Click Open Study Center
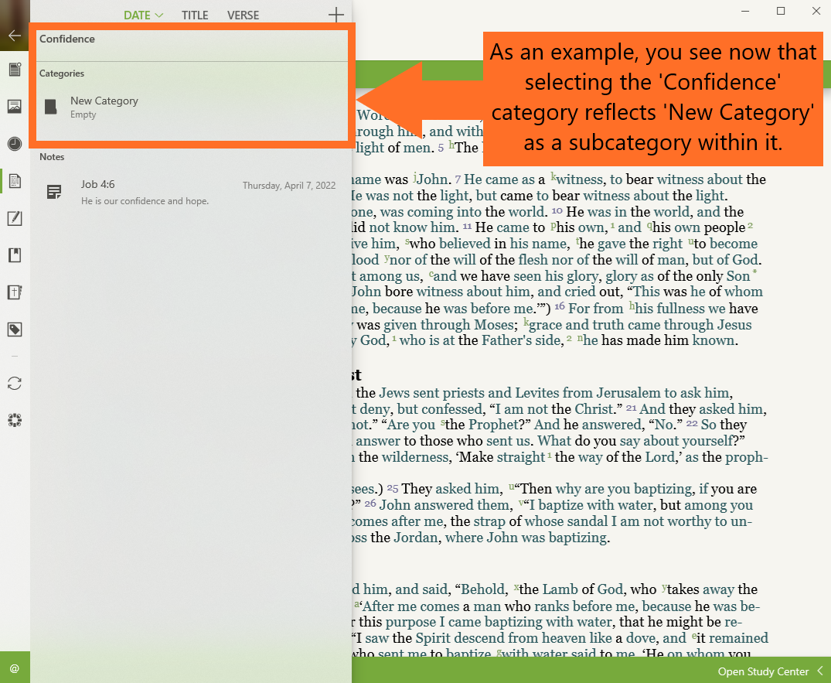Image resolution: width=831 pixels, height=683 pixels. pos(763,671)
